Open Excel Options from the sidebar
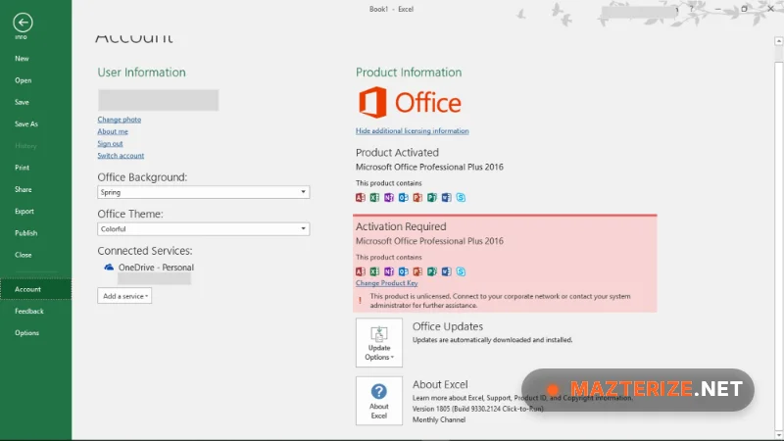Screen dimensions: 784x441 tap(27, 333)
